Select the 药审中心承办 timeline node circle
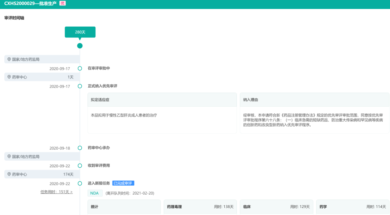Image resolution: width=390 pixels, height=215 pixels. click(80, 148)
